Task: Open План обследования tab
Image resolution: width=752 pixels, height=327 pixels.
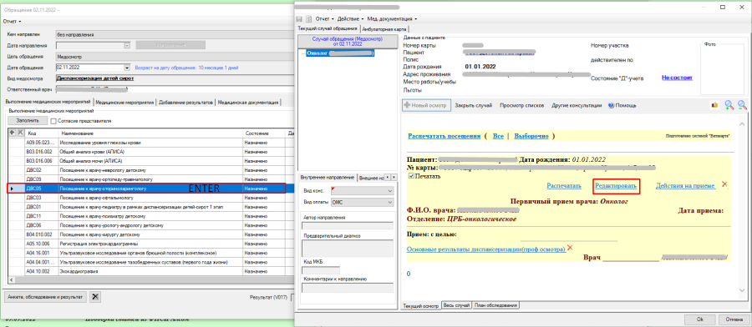Action: [495, 305]
